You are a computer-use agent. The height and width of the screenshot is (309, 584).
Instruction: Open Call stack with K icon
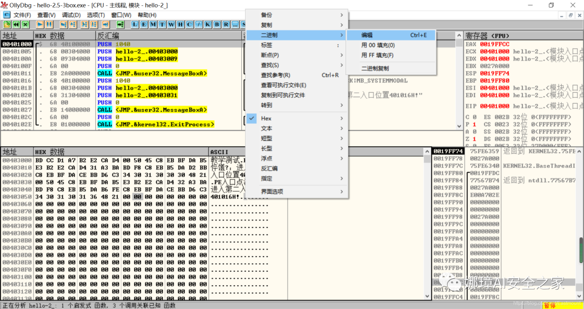tap(208, 24)
